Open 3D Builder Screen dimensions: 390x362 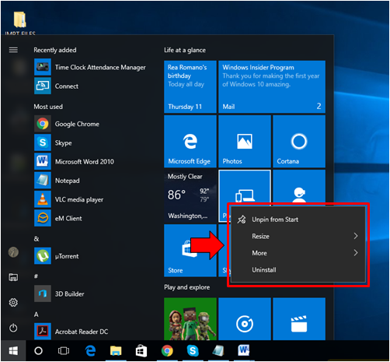tap(59, 293)
